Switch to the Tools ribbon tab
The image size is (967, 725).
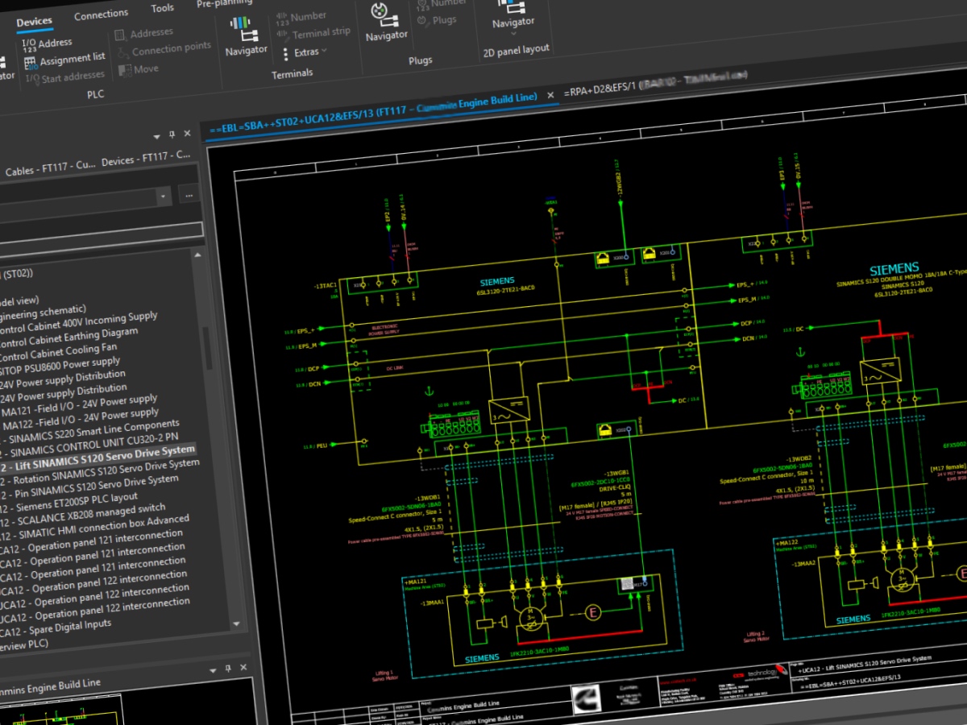[x=162, y=8]
